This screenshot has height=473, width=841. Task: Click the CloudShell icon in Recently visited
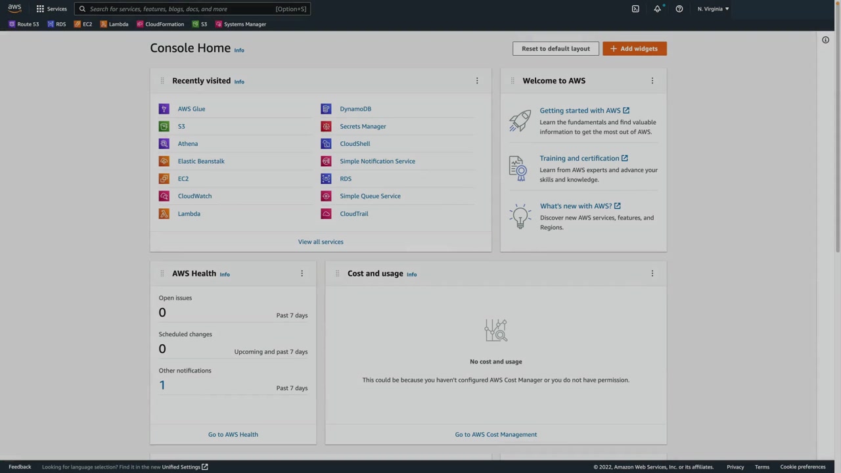click(326, 144)
